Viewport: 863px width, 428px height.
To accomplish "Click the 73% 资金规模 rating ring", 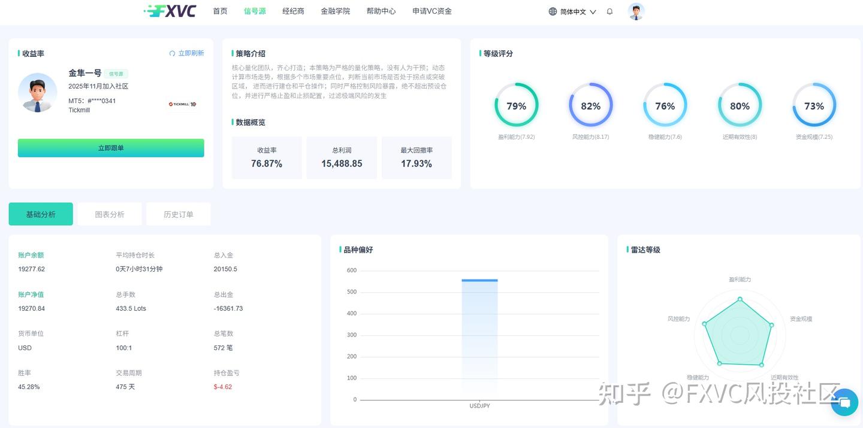I will (814, 105).
